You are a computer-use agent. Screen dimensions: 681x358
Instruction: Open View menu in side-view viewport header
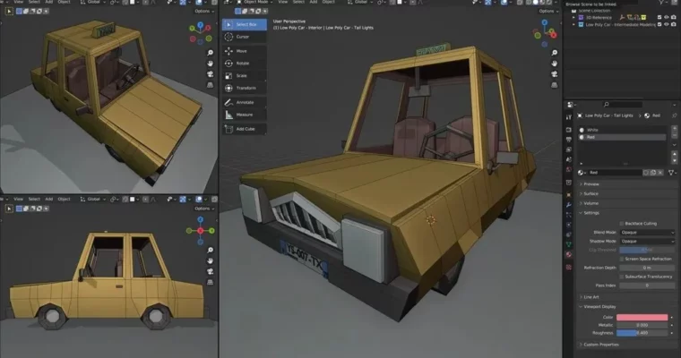(x=18, y=200)
